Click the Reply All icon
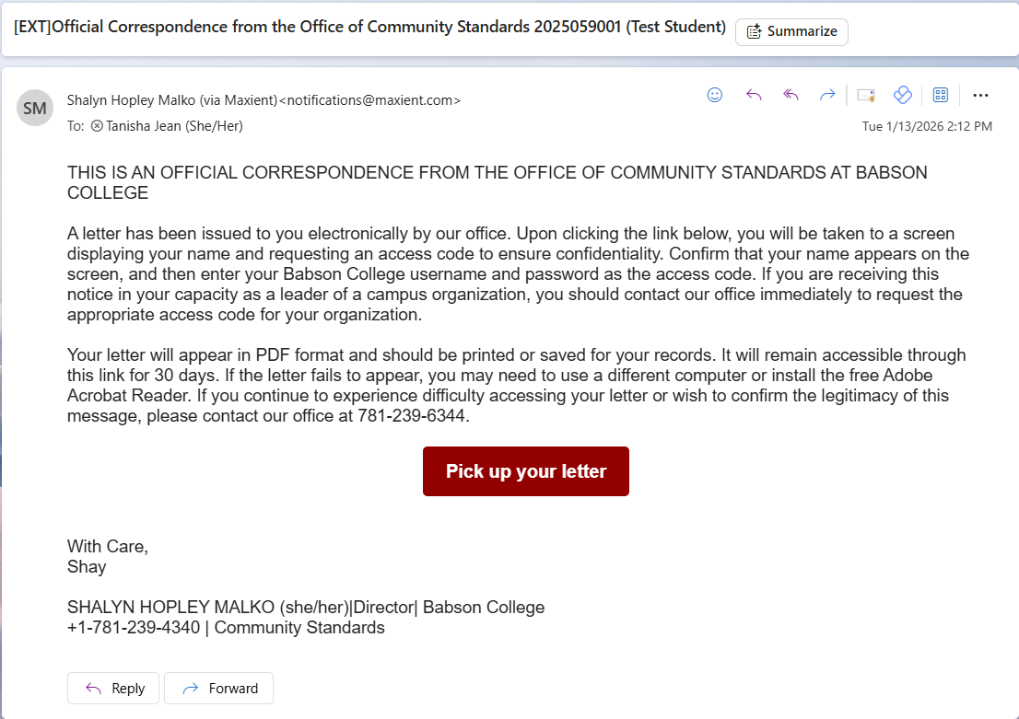 [791, 95]
